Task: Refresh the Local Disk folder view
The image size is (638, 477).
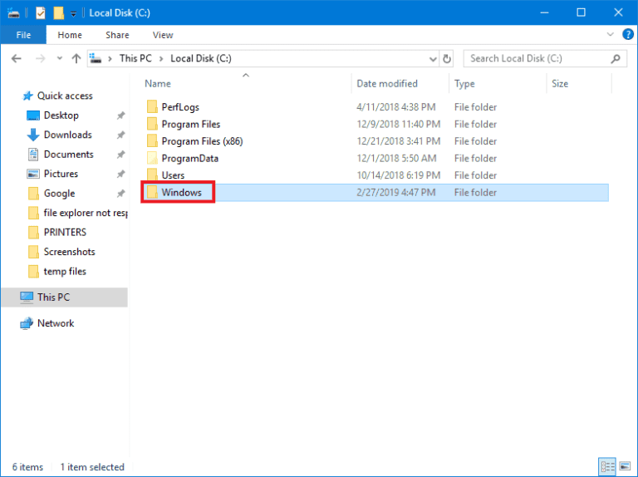Action: click(447, 59)
